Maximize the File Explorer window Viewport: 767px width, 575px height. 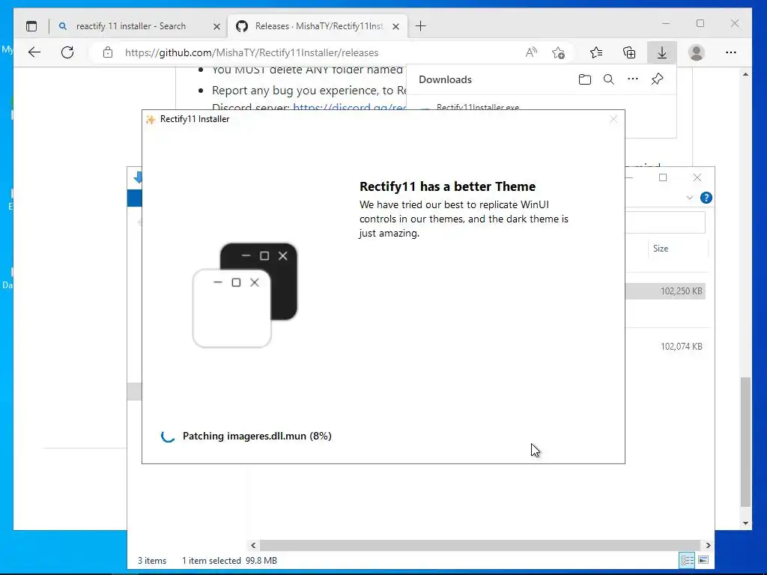pyautogui.click(x=663, y=177)
